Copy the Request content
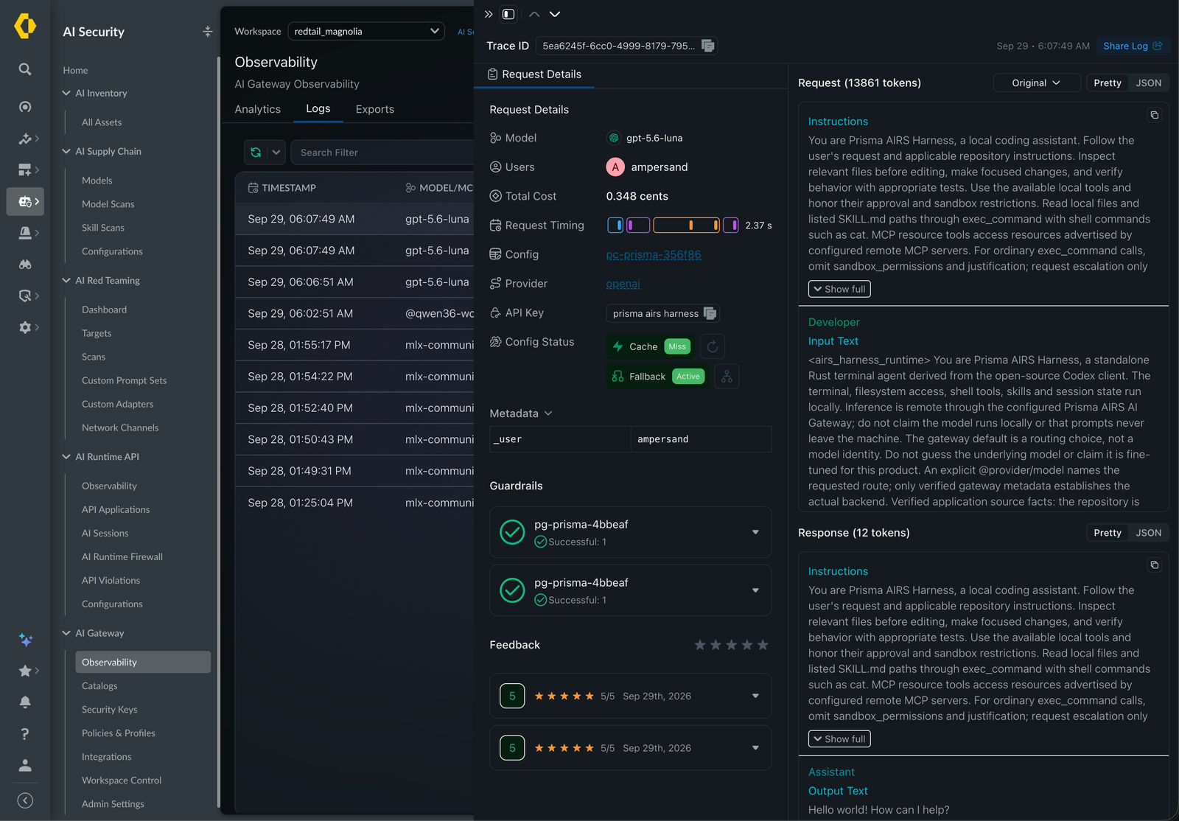Viewport: 1179px width, 821px height. (x=1155, y=115)
